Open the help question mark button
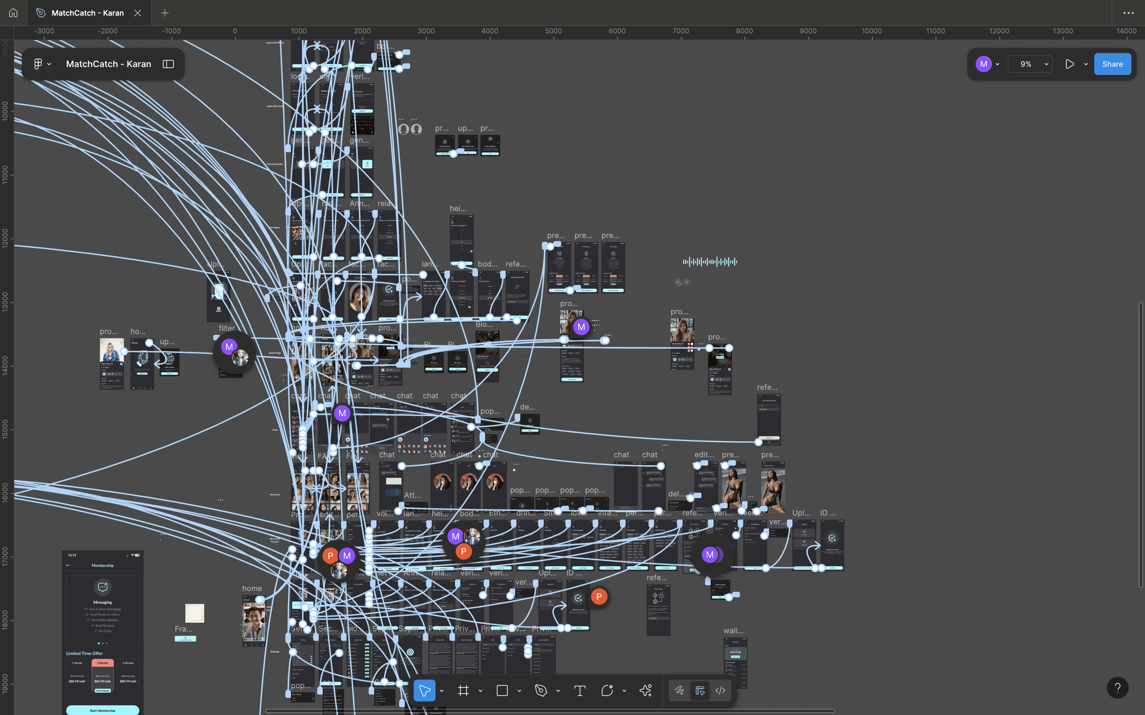The image size is (1145, 715). pyautogui.click(x=1117, y=687)
